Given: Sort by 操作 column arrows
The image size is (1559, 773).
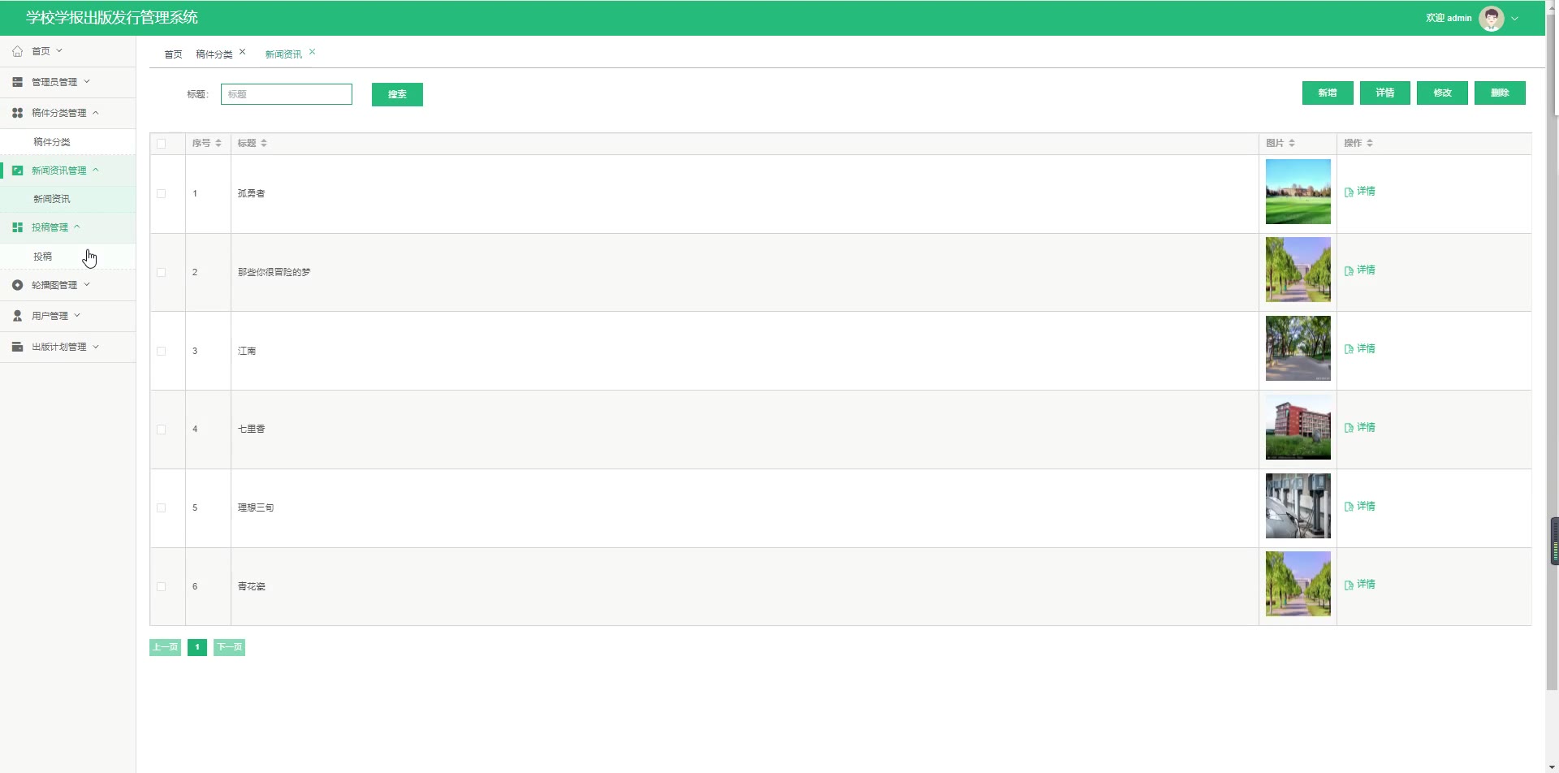Looking at the screenshot, I should 1370,143.
